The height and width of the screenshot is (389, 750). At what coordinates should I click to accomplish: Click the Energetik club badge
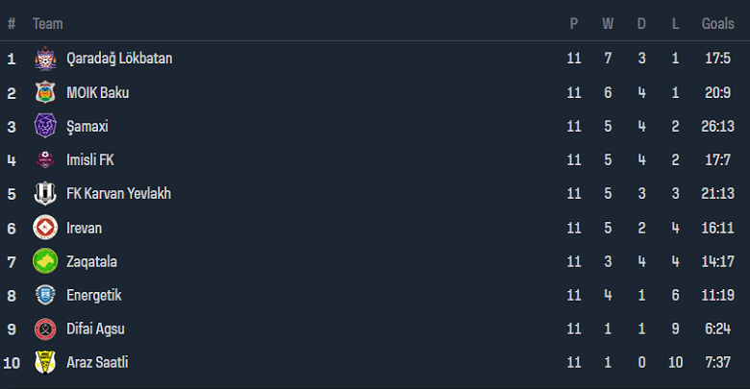(x=45, y=295)
